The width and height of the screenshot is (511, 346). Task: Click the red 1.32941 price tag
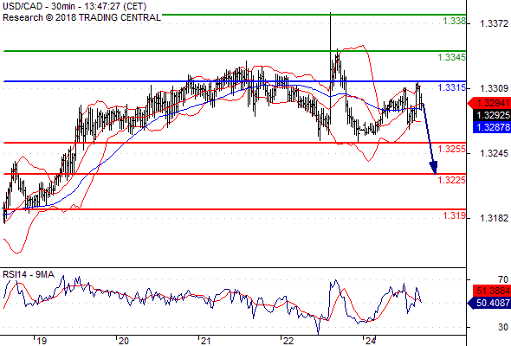(x=489, y=103)
